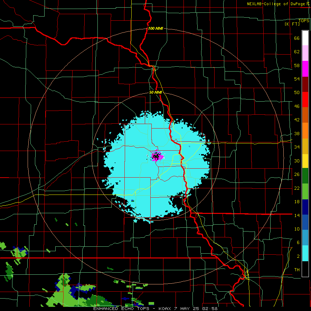The height and width of the screenshot is (311, 311).
Task: Click the 30 legend value
Action: (x=297, y=161)
